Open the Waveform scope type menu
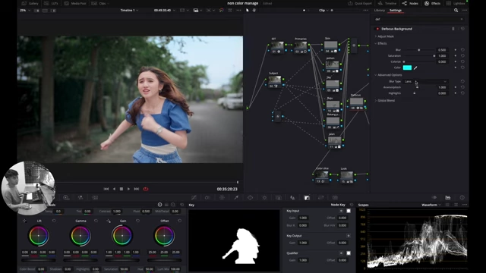The width and height of the screenshot is (486, 273). click(x=431, y=205)
